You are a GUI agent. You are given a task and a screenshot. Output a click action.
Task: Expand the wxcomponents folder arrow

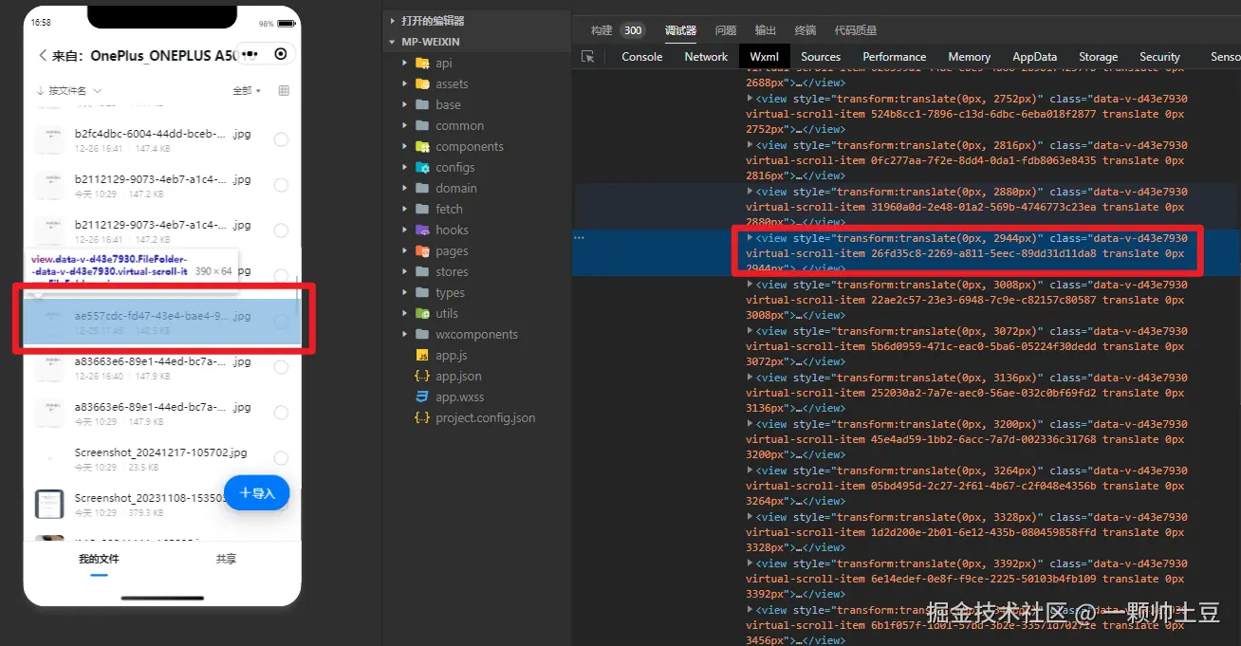click(x=405, y=334)
